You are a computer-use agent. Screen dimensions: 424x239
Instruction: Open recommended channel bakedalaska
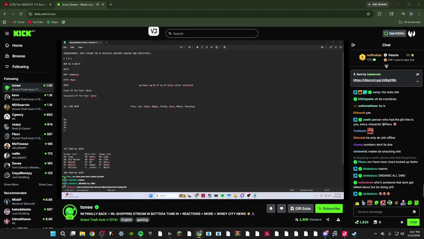(x=28, y=211)
